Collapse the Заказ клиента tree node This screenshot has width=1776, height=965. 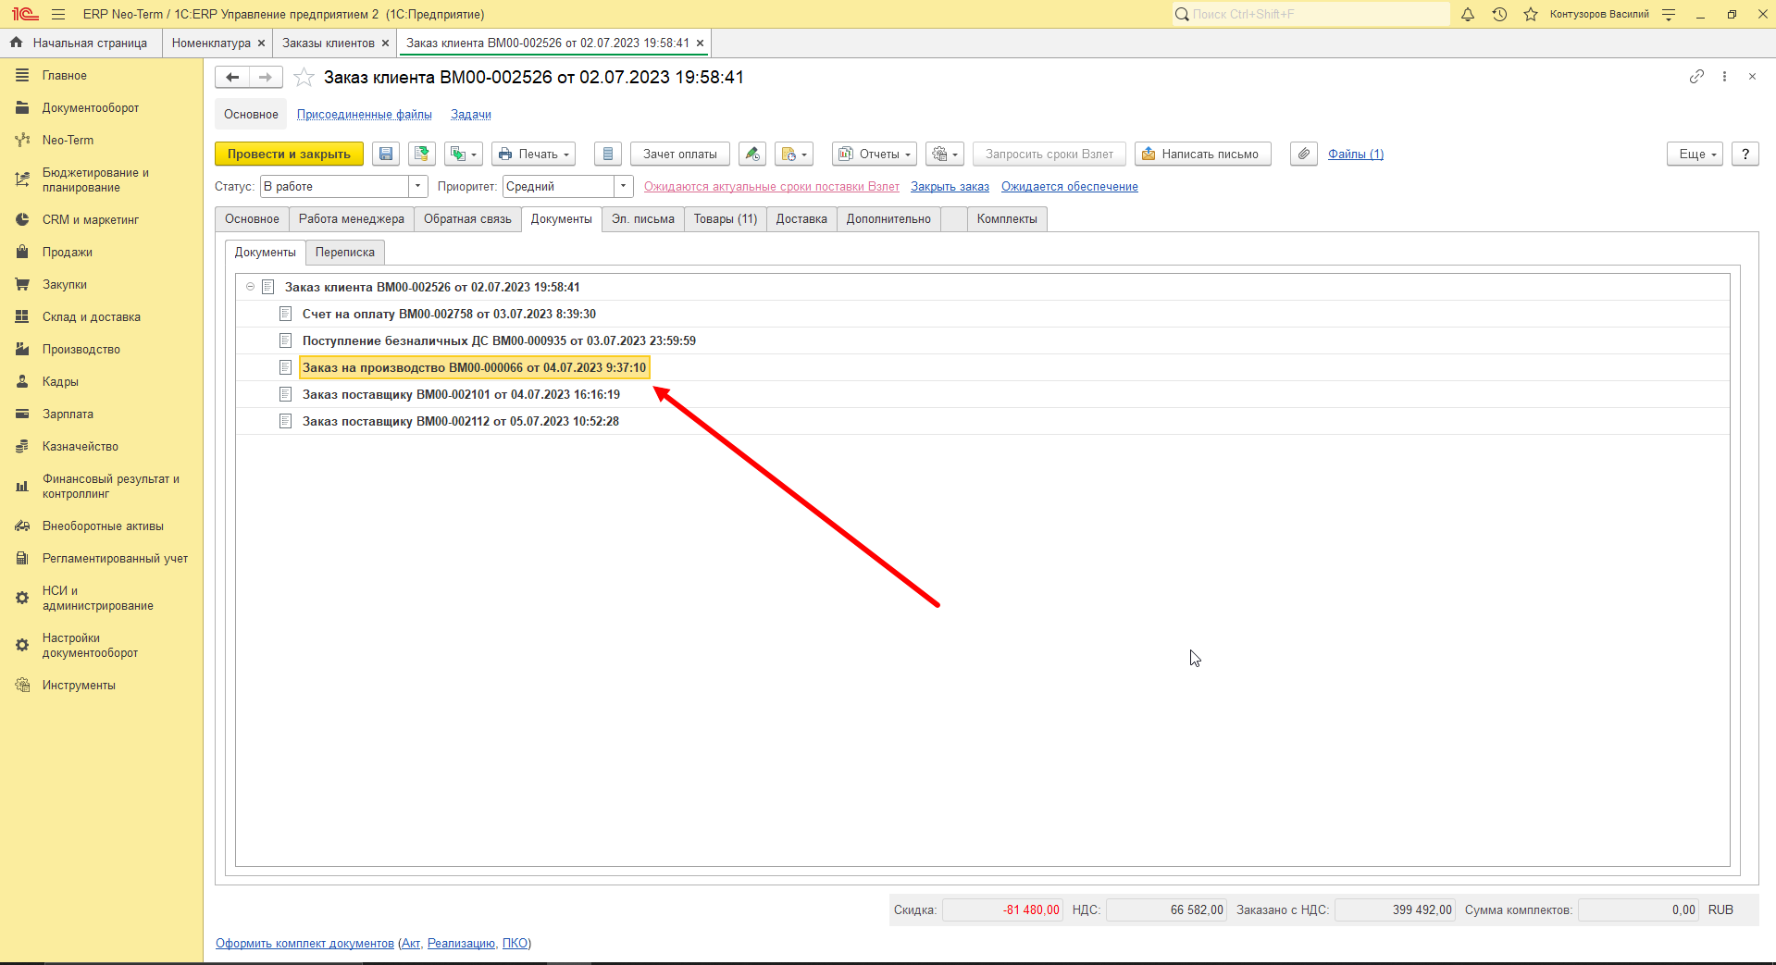[x=250, y=287]
